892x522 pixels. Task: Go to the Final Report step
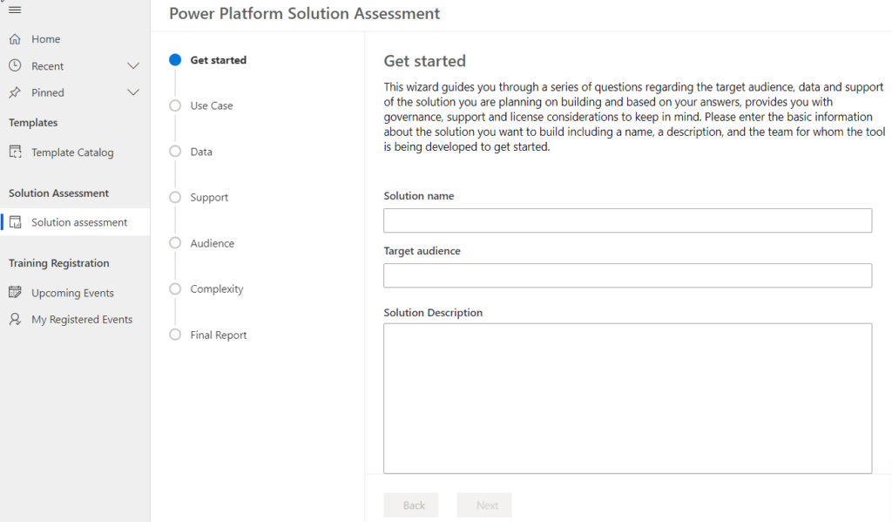(x=219, y=335)
